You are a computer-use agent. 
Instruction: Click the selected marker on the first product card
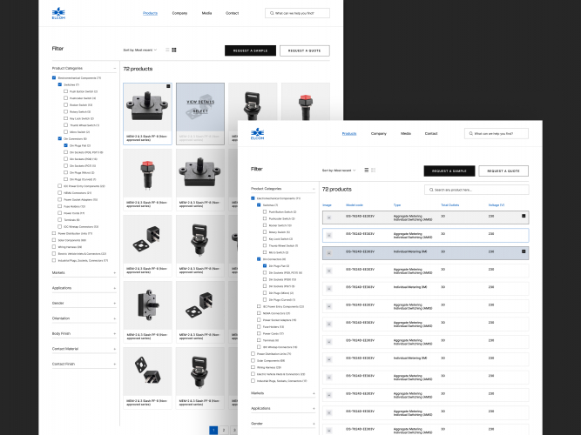168,86
